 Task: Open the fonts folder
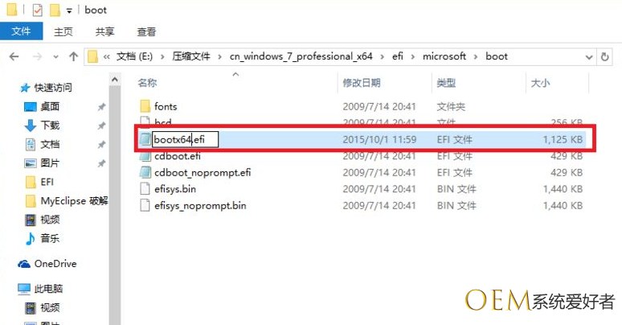pyautogui.click(x=166, y=106)
